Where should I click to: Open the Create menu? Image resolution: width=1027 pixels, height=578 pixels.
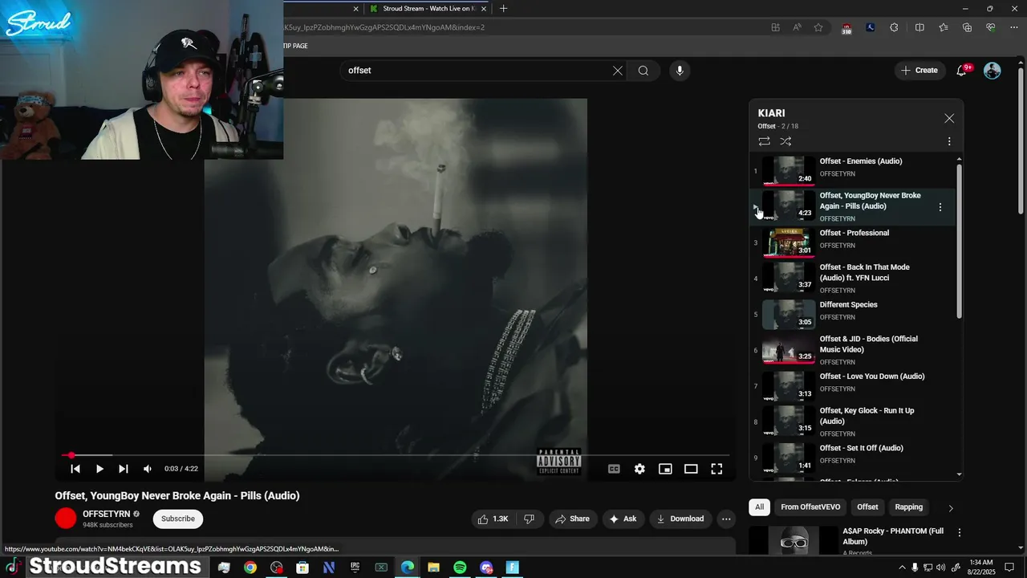[x=919, y=71]
